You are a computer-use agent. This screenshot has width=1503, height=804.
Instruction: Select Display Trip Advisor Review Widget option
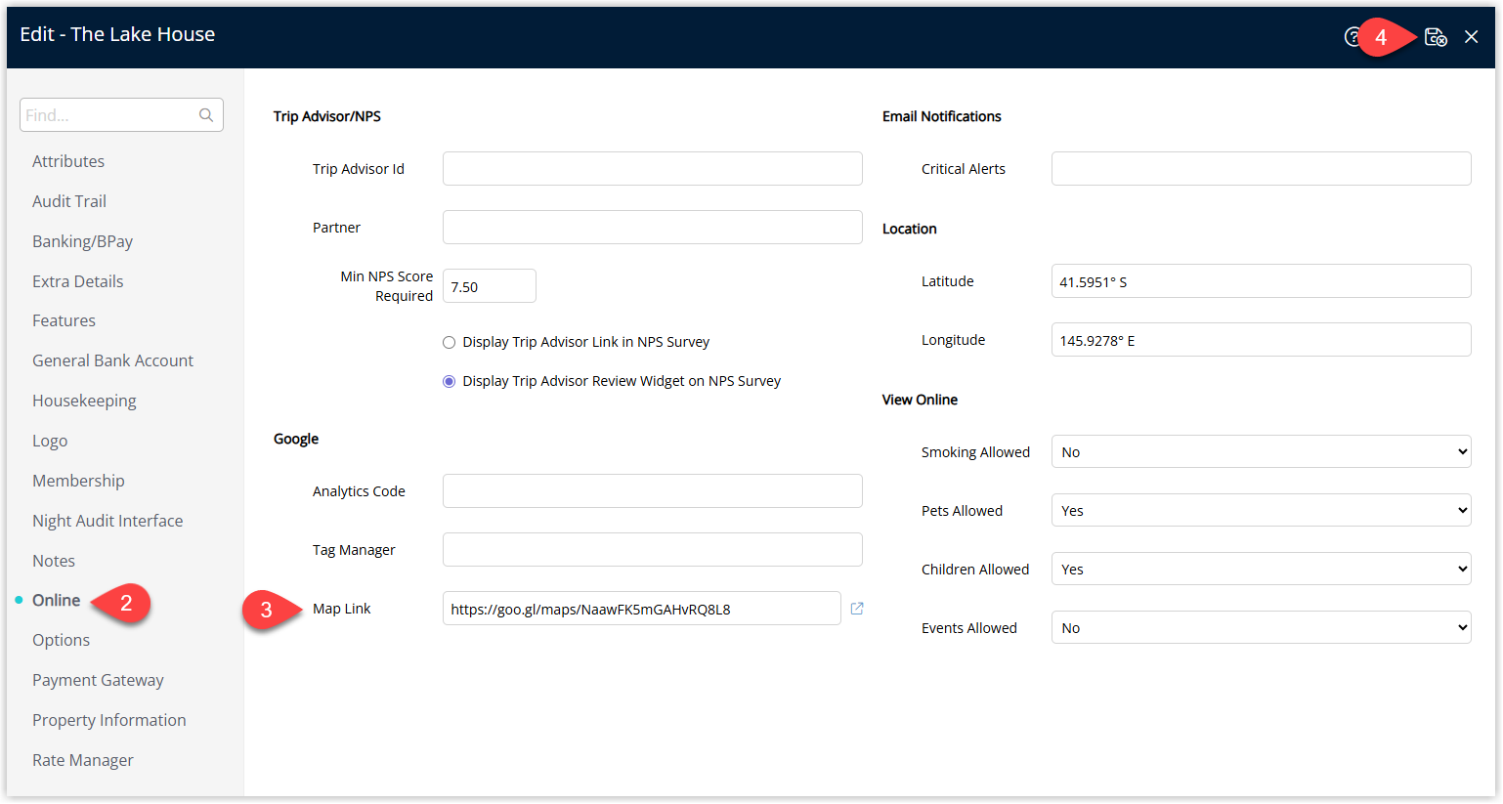[x=450, y=382]
